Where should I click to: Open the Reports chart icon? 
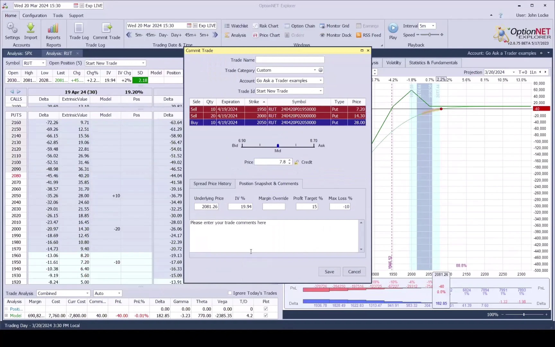[53, 31]
